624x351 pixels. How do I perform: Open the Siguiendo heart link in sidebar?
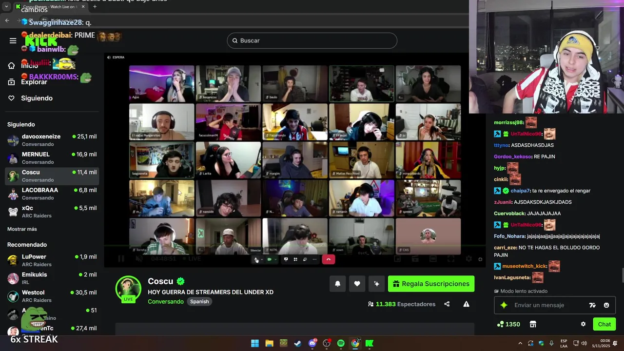coord(30,98)
